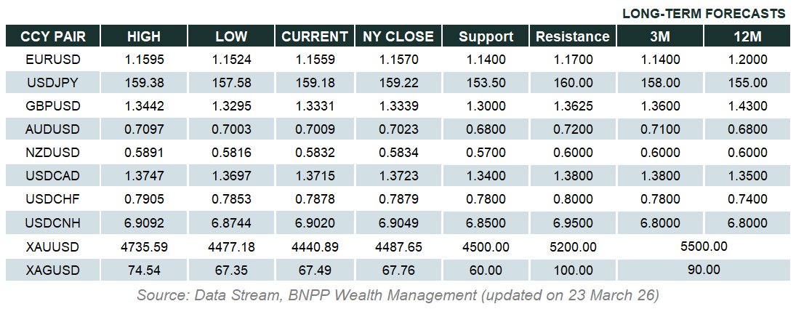Click the Resistance column header
The height and width of the screenshot is (309, 796).
(x=572, y=36)
